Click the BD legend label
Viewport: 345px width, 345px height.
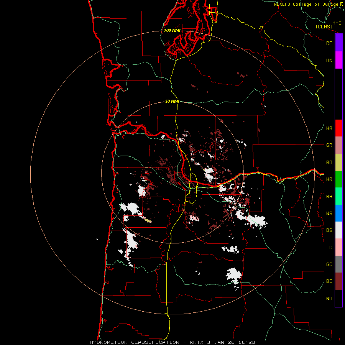pos(329,163)
